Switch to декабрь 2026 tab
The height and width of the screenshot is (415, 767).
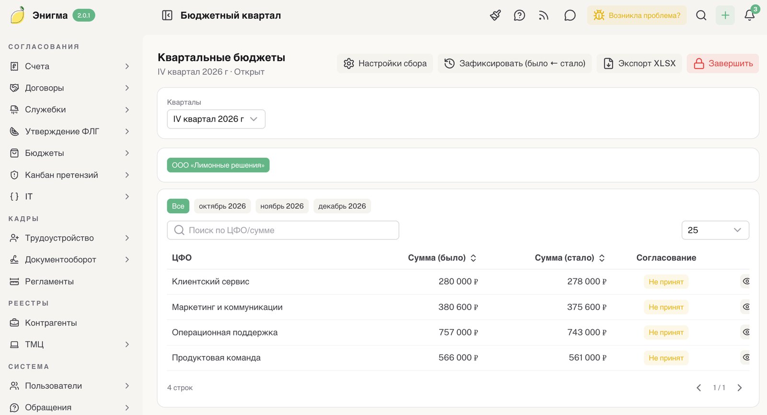[342, 206]
